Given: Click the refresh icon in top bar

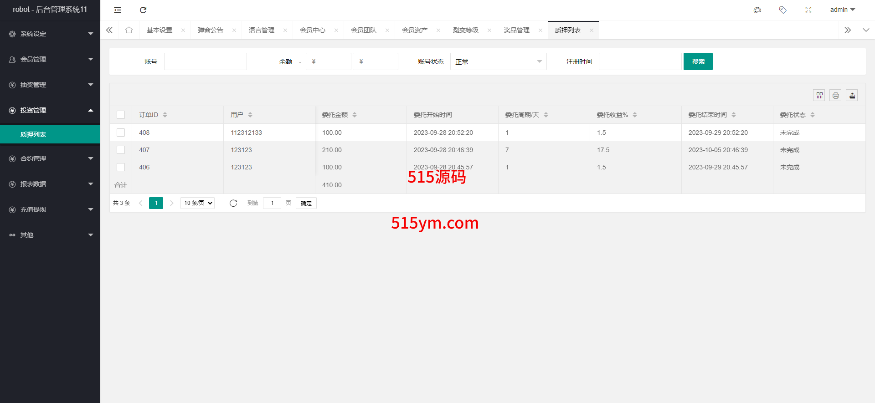Looking at the screenshot, I should (x=143, y=10).
